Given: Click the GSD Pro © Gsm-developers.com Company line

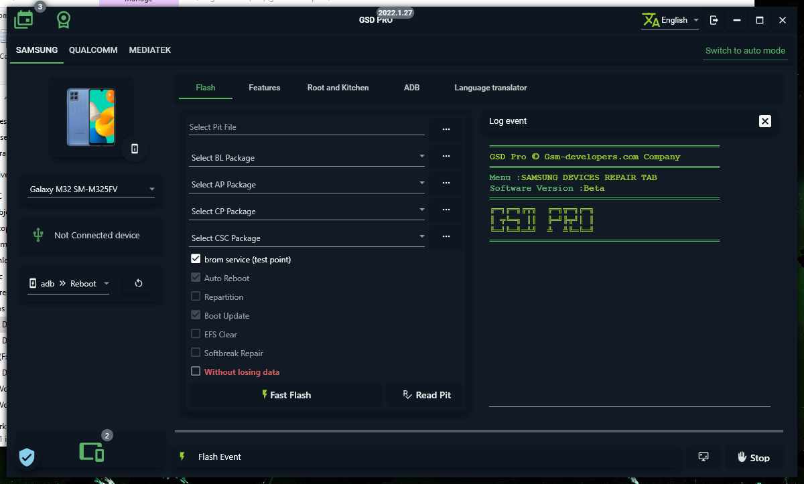Looking at the screenshot, I should click(585, 157).
